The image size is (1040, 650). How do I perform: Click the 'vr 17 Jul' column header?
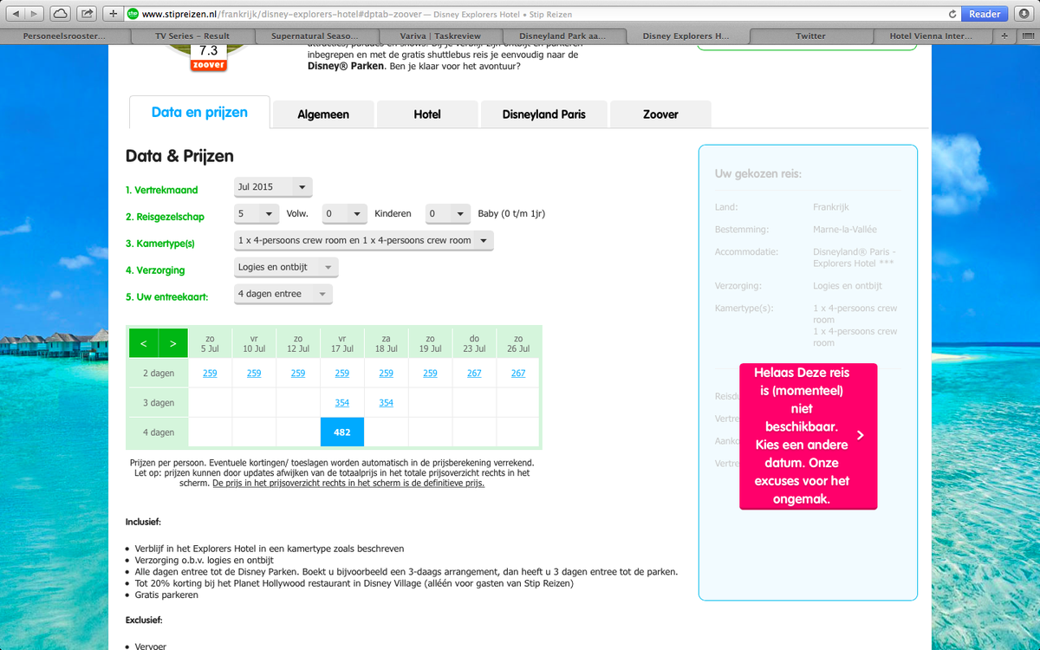[342, 343]
